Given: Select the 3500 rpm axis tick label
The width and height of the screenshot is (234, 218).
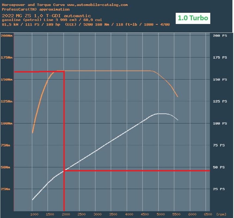Looking at the screenshot, I should pos(113,214).
